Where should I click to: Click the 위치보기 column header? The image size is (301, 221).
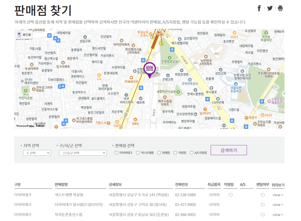tap(278, 185)
